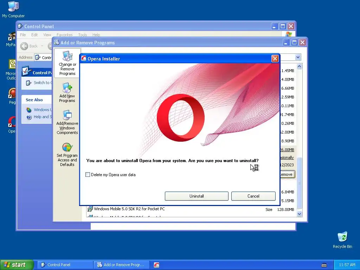Confirm with the Uninstall button

197,196
